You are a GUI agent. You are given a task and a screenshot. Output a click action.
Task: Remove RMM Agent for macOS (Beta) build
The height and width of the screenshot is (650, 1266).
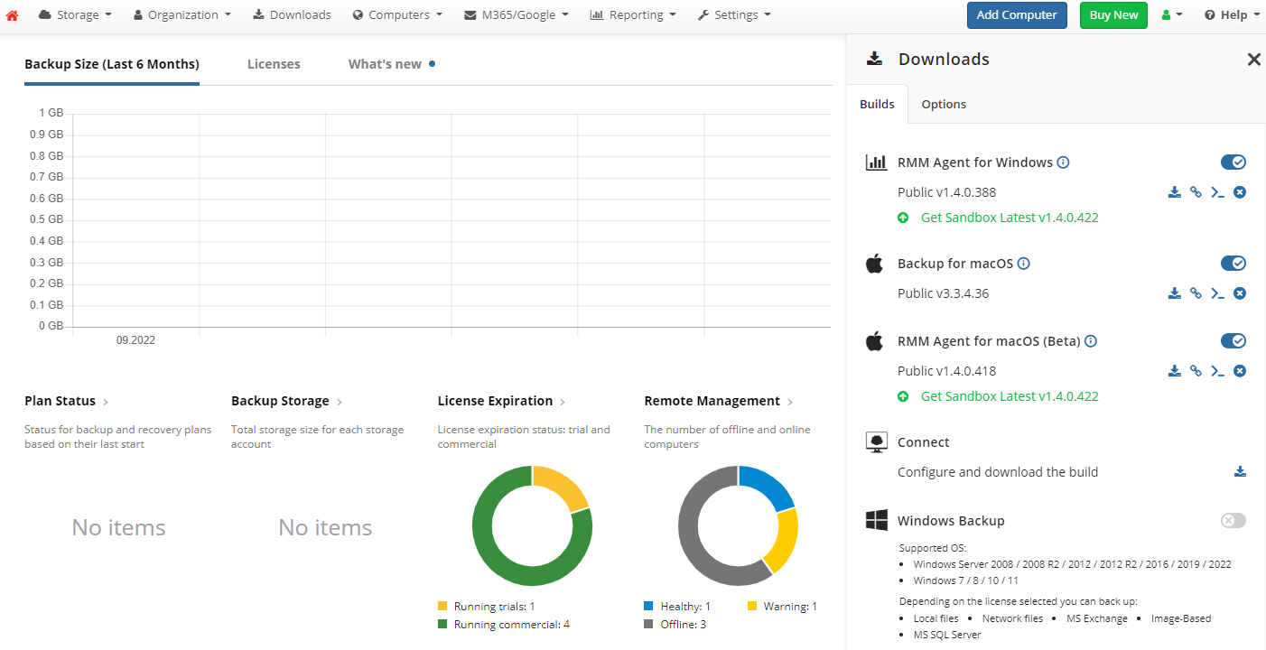[x=1240, y=371]
